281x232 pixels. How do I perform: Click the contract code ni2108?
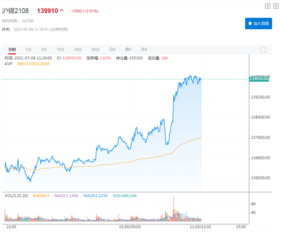tap(28, 21)
